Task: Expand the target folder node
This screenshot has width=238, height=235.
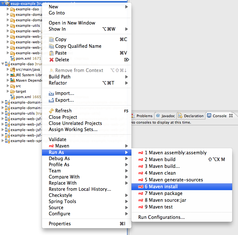Action: (8, 91)
